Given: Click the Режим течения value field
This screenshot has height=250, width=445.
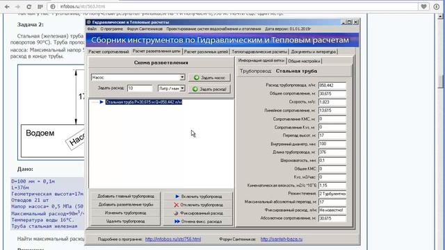Looking at the screenshot, I should click(332, 194).
